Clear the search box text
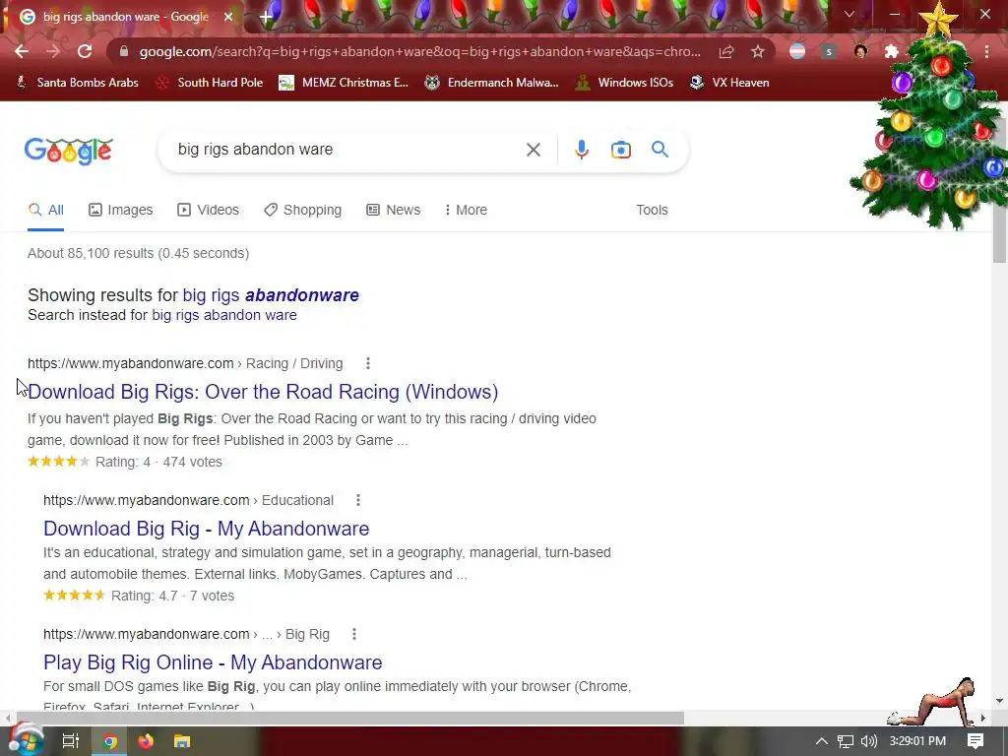Image resolution: width=1008 pixels, height=756 pixels. click(533, 150)
